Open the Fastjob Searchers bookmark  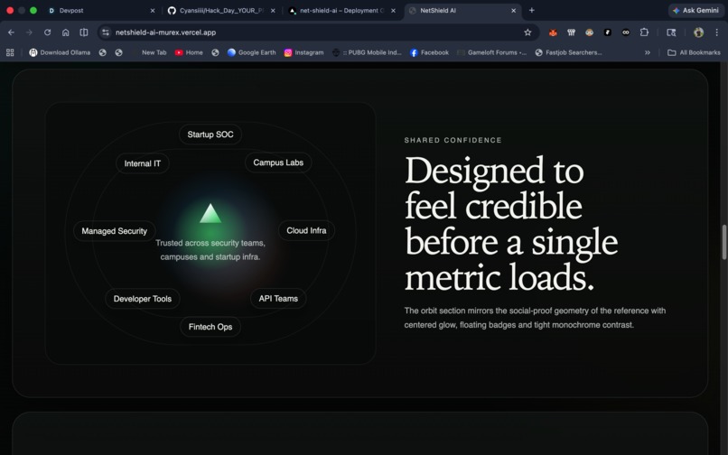[569, 52]
